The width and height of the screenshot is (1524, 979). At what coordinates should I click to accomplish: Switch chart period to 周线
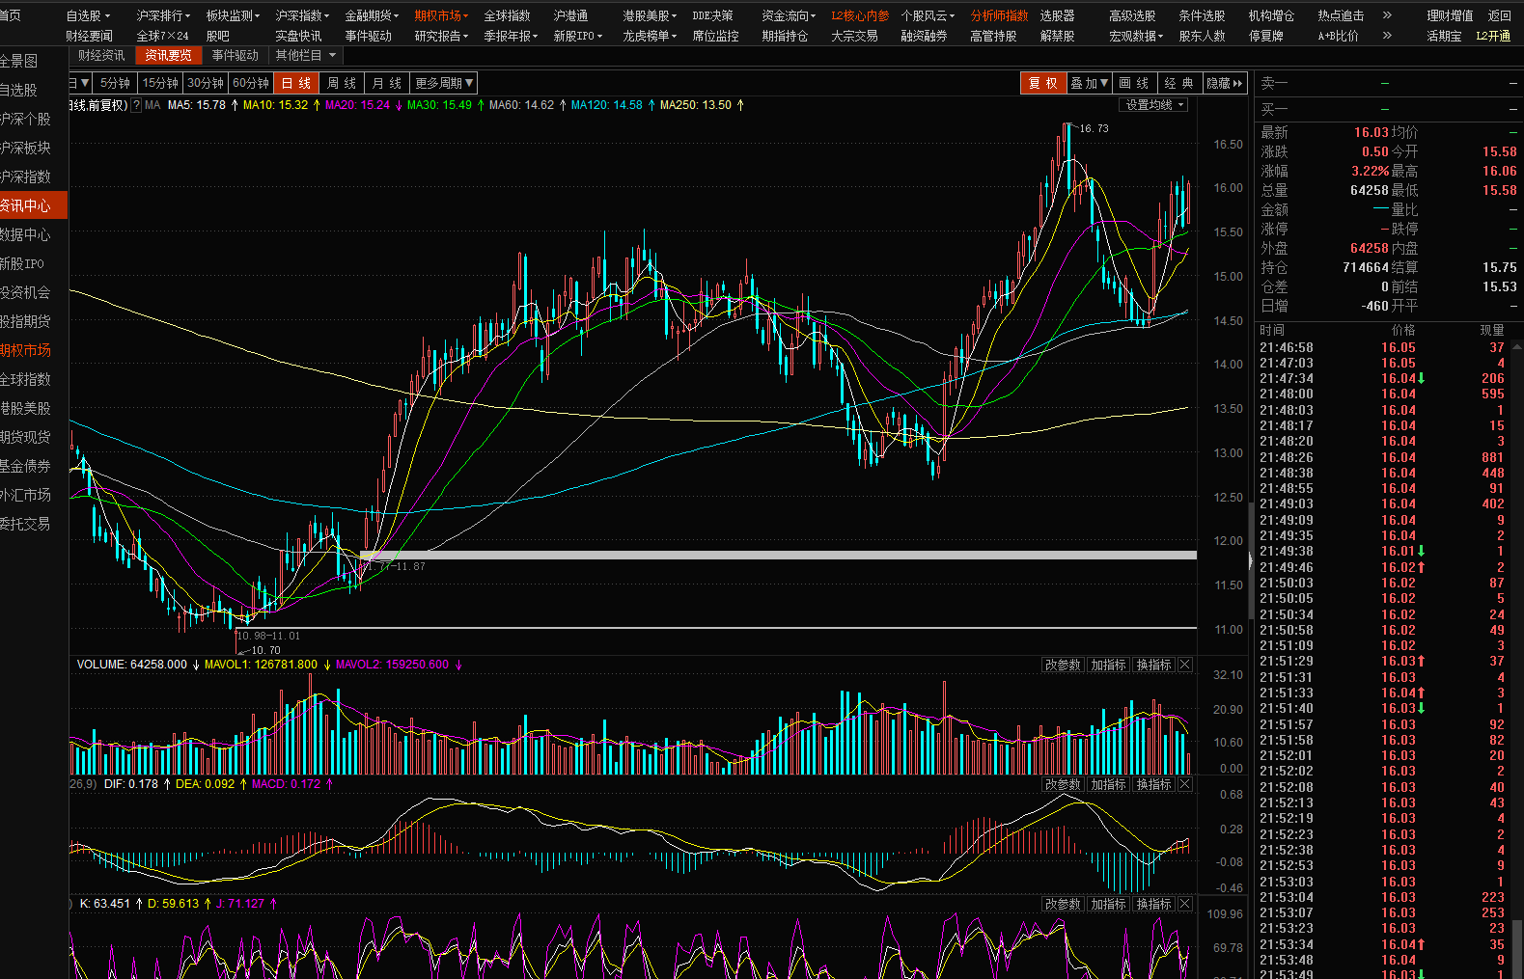click(x=341, y=83)
